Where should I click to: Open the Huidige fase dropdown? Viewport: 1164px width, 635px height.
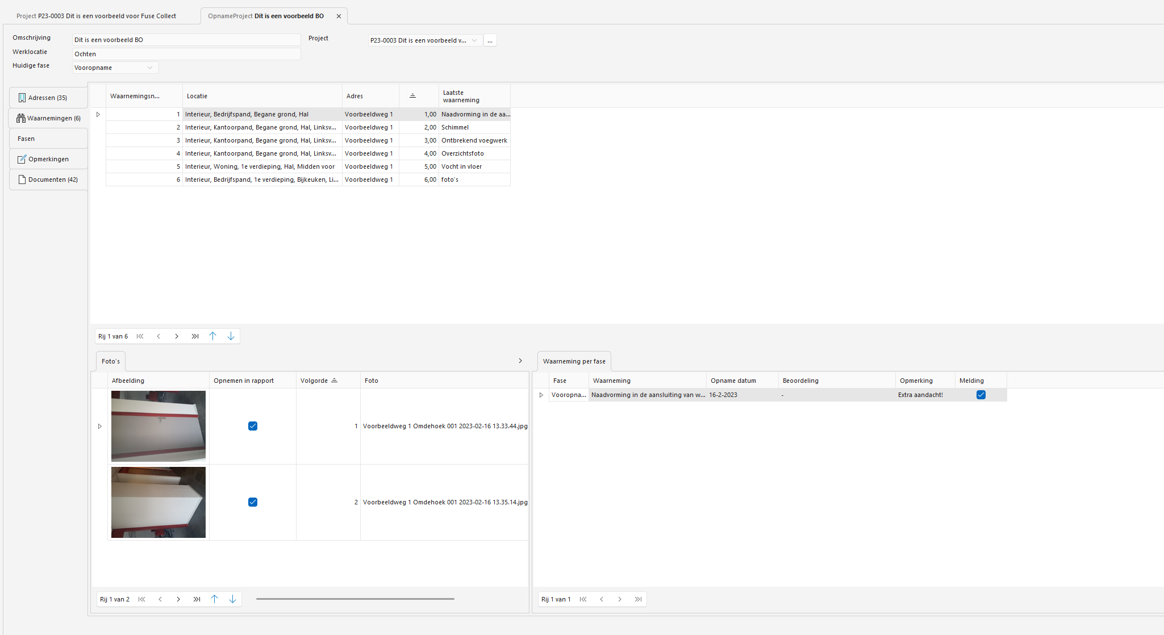pos(150,68)
